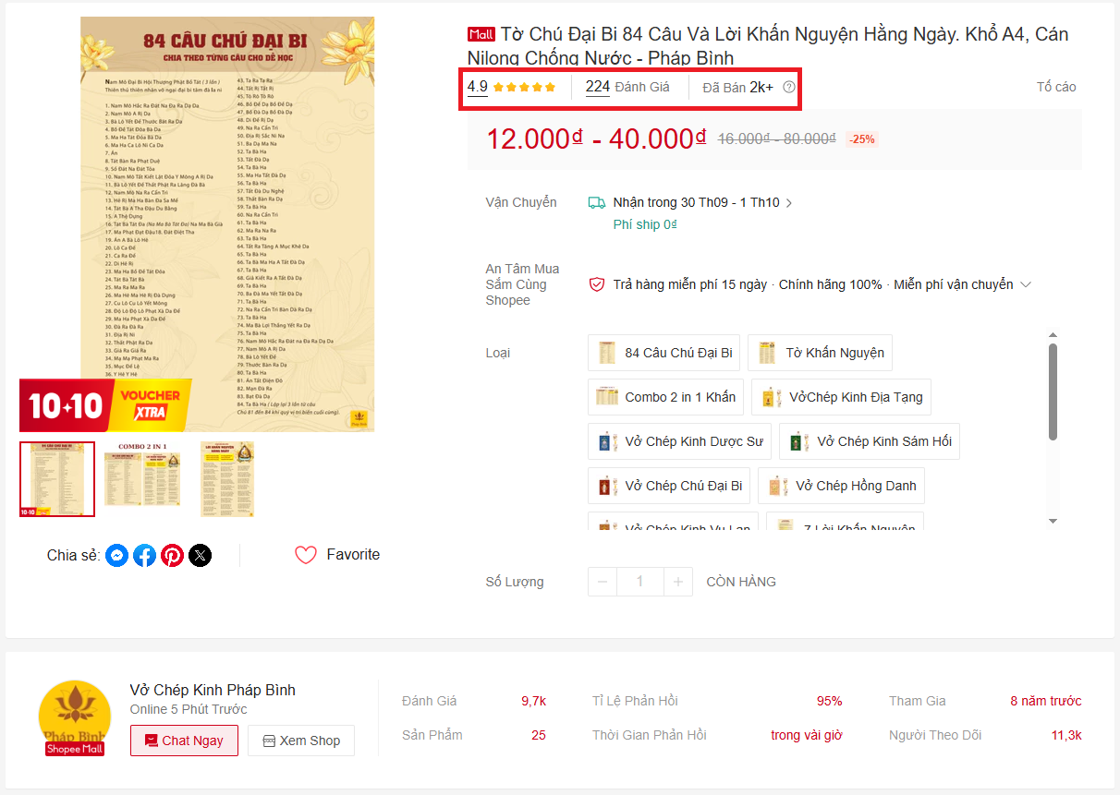Screen dimensions: 1120x795
Task: Click the down chevron below variant list
Action: click(1052, 522)
